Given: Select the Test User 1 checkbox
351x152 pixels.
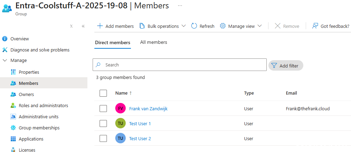Looking at the screenshot, I should [103, 123].
